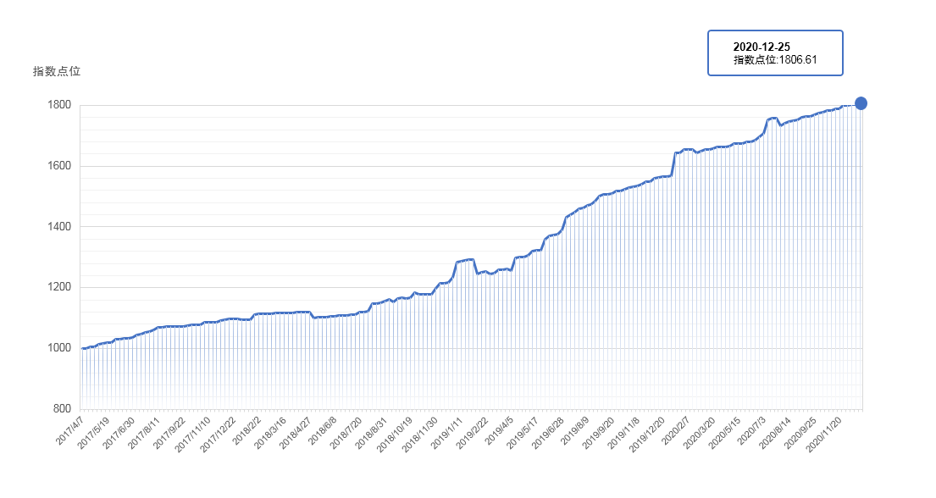Click the 指数点位 y-axis title

pos(56,72)
